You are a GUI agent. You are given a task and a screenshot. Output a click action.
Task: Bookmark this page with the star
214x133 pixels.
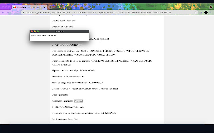[195, 13]
